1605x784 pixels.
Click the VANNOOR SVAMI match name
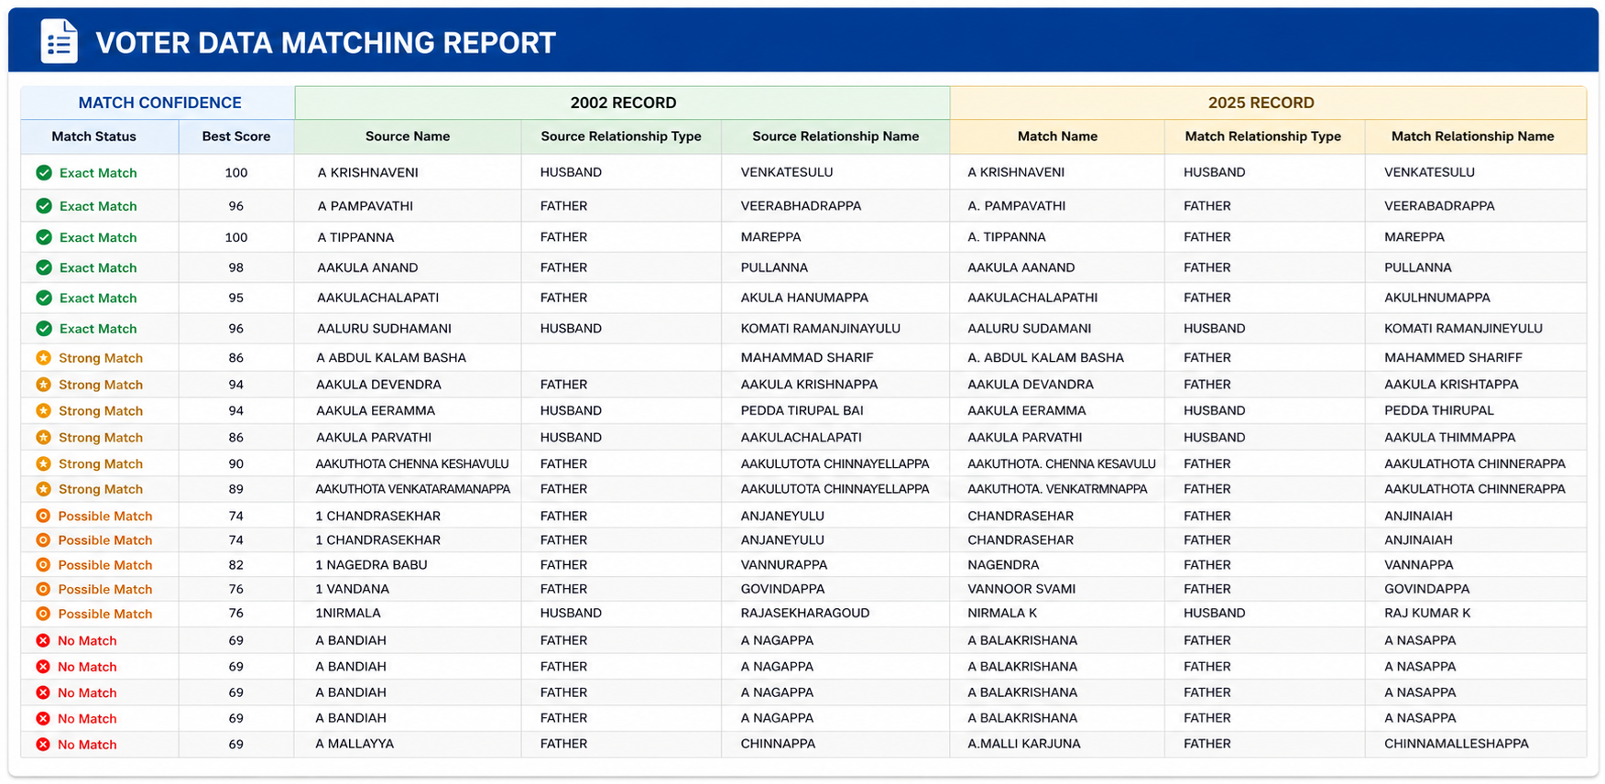point(1021,589)
